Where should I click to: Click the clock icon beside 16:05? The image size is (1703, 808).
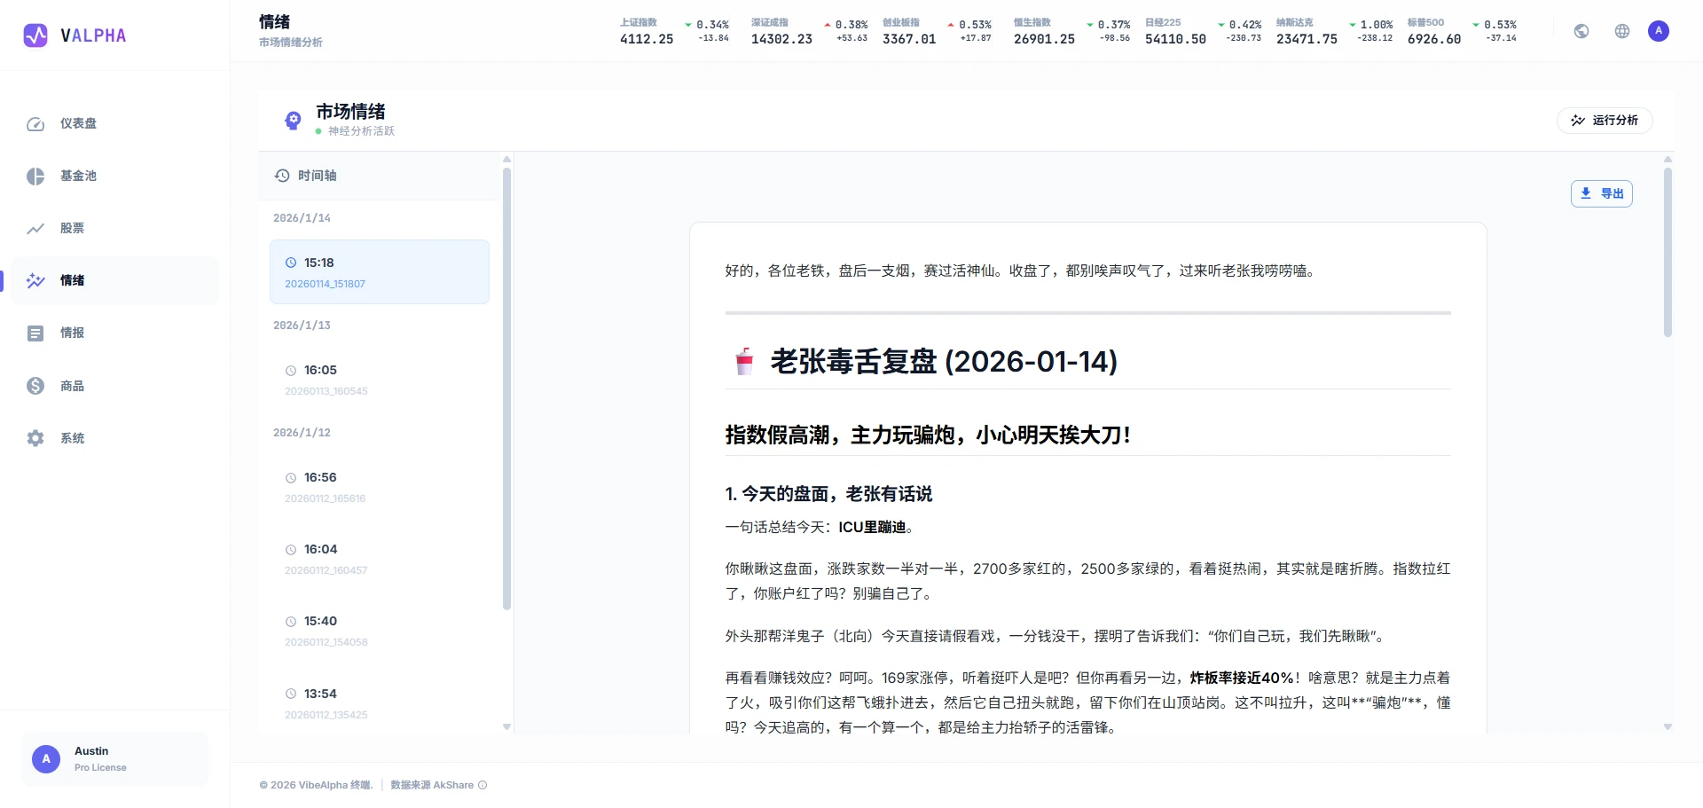tap(291, 371)
